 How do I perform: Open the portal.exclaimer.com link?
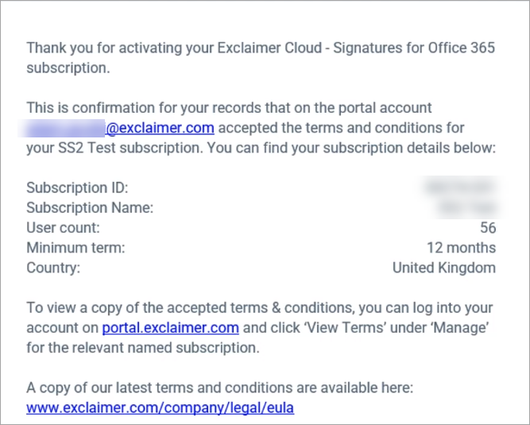(170, 327)
